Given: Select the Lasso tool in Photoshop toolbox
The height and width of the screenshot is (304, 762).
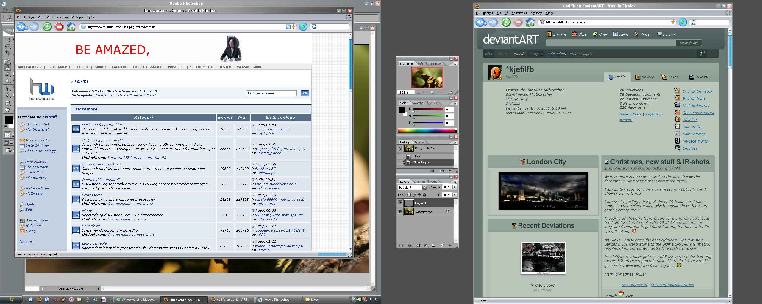Looking at the screenshot, I should point(8,46).
